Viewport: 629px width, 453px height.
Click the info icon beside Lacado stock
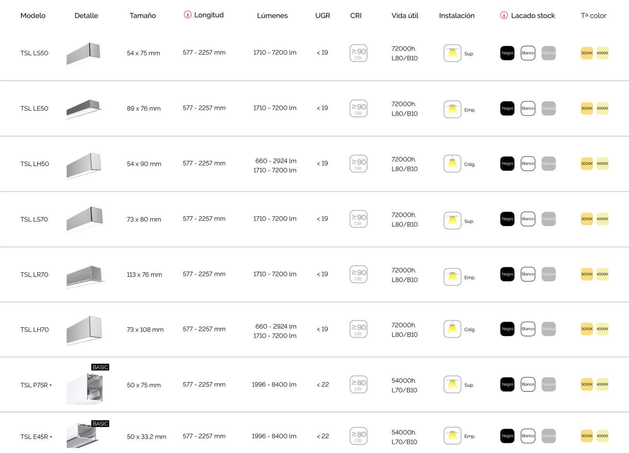[504, 16]
